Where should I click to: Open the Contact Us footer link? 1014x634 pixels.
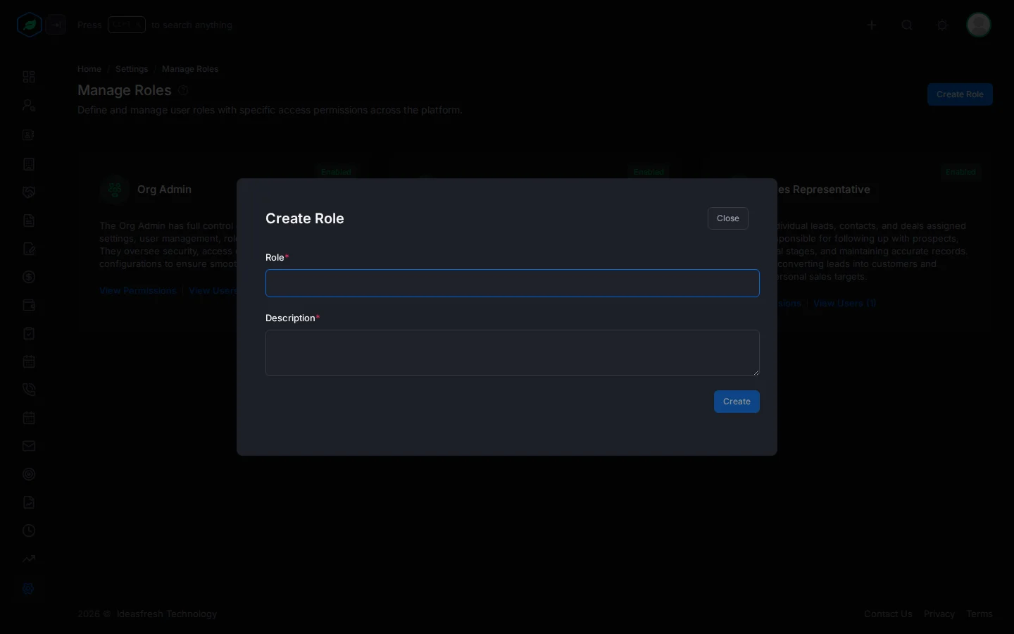tap(888, 614)
